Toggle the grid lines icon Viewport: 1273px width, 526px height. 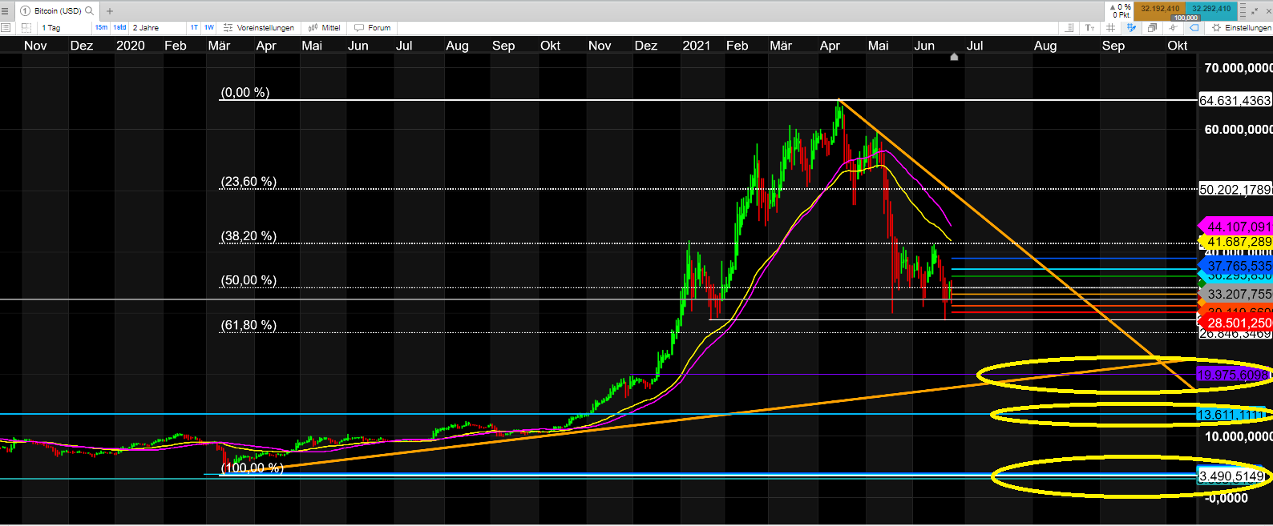(1110, 28)
